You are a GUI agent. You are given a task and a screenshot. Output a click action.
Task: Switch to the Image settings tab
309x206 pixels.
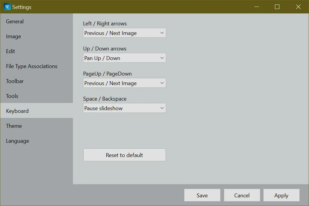coord(36,36)
